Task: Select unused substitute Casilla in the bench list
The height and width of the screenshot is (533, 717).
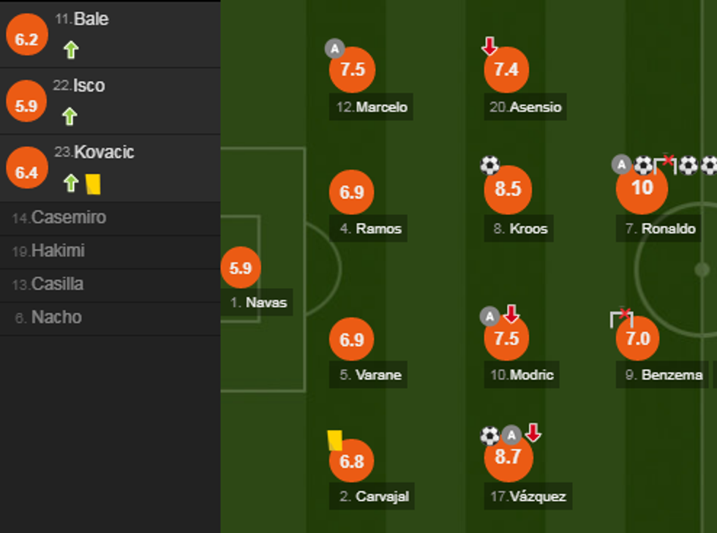Action: click(x=48, y=284)
